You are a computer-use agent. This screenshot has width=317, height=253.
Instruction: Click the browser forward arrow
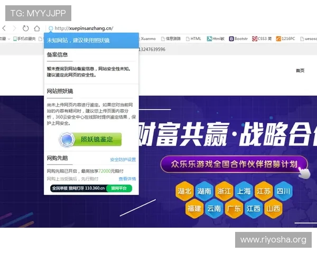point(14,28)
